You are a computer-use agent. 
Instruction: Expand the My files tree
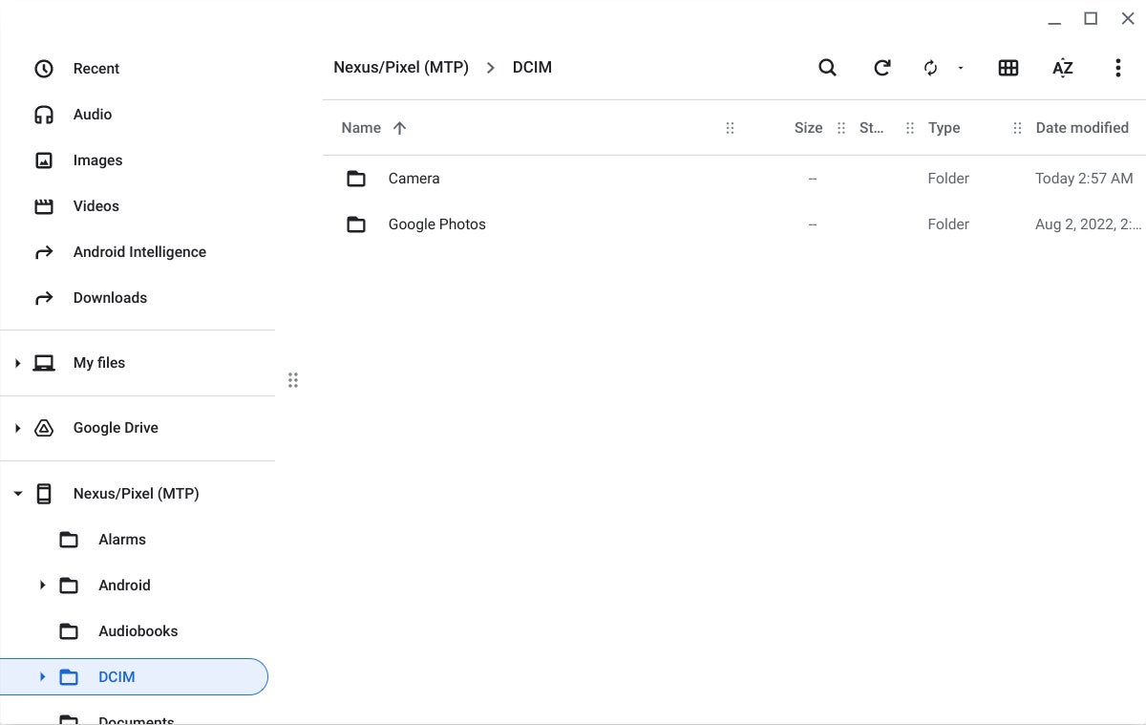point(18,363)
